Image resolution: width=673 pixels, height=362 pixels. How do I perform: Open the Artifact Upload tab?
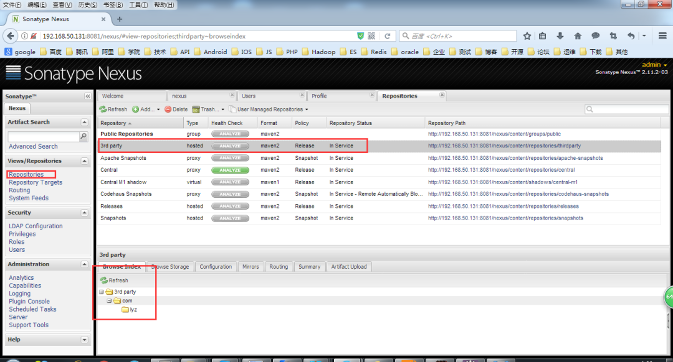point(349,267)
